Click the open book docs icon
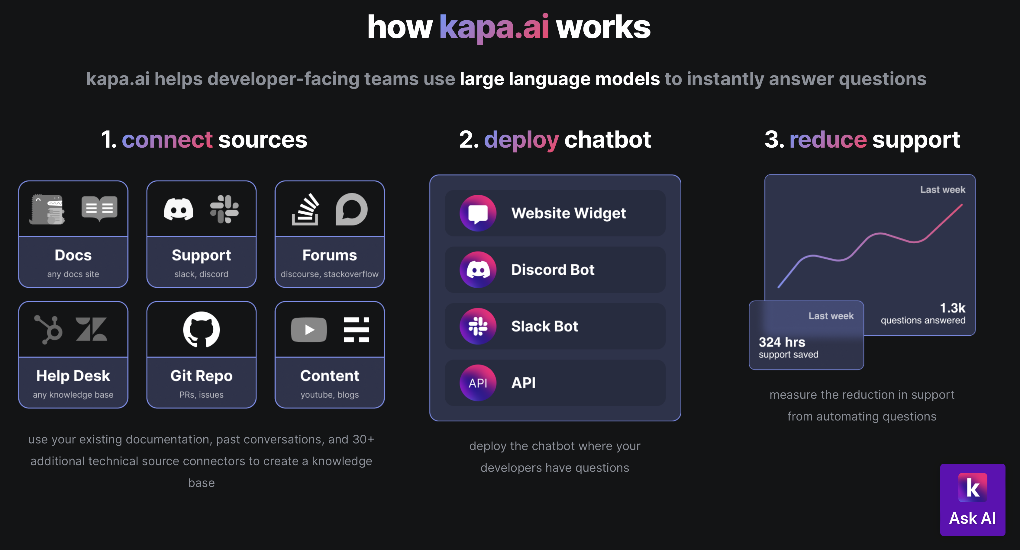Screen dimensions: 1020x550 pos(99,208)
